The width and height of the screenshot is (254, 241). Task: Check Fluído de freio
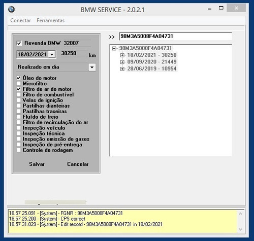[18, 117]
